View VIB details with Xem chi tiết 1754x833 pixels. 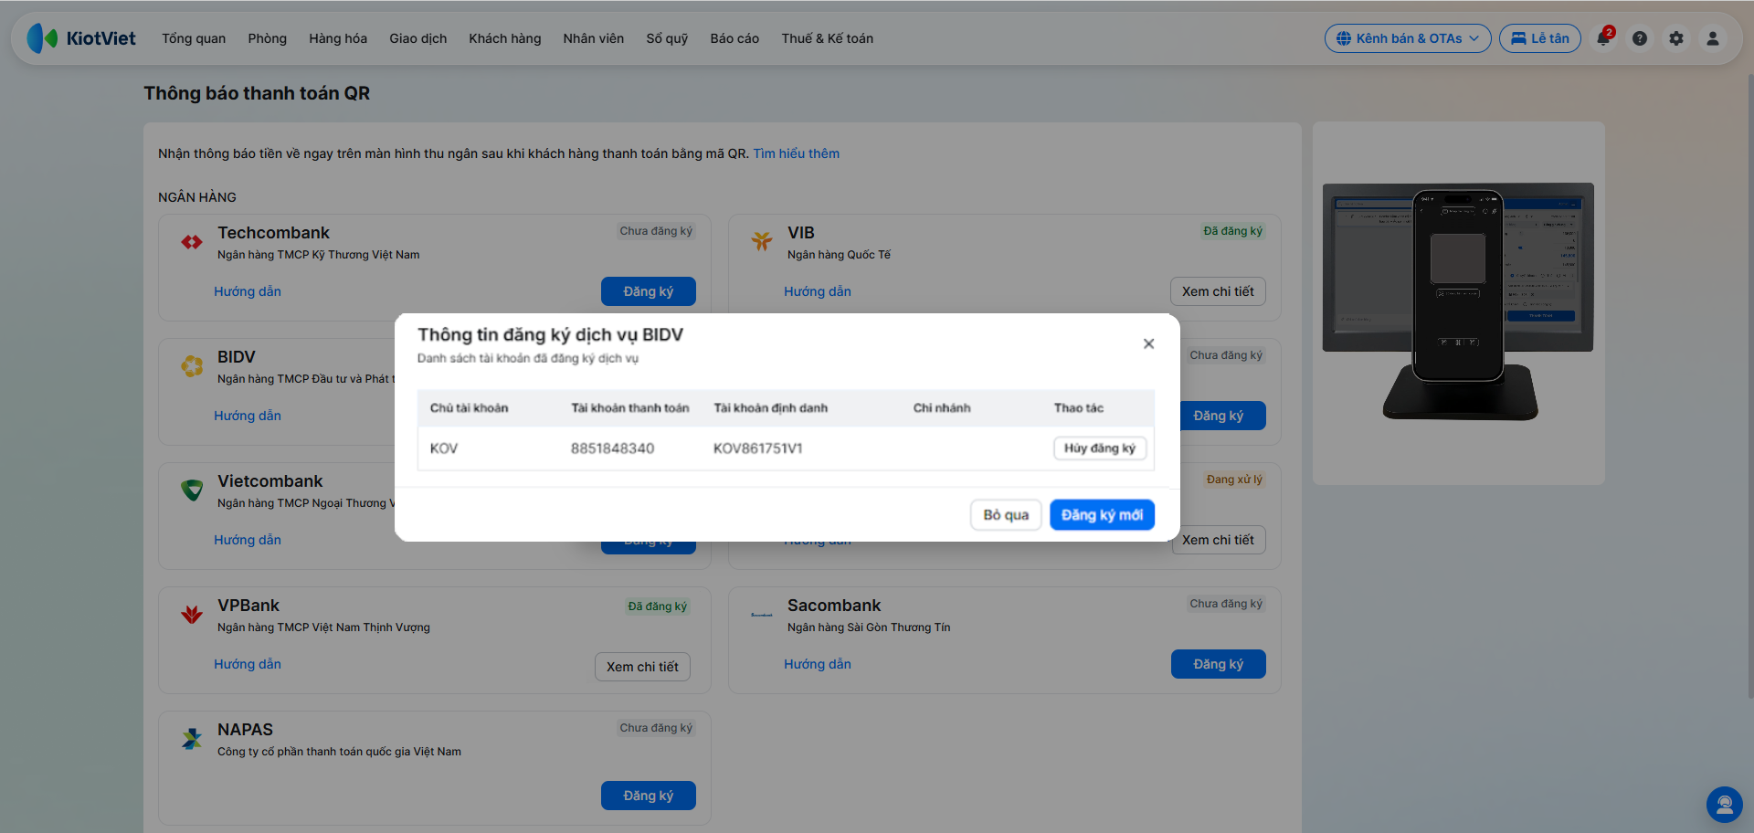[1218, 291]
